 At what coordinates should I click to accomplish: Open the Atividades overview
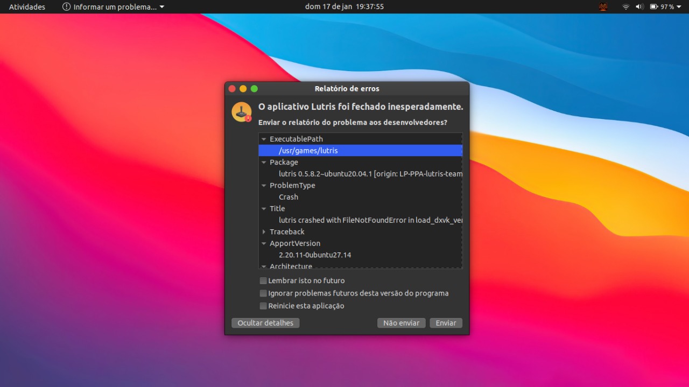pos(27,7)
